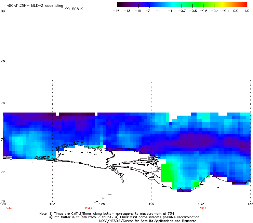Click the latitude axis label 80

[3, 11]
